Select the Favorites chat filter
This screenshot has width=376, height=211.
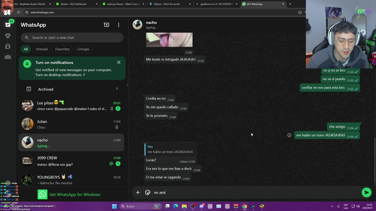(x=63, y=49)
